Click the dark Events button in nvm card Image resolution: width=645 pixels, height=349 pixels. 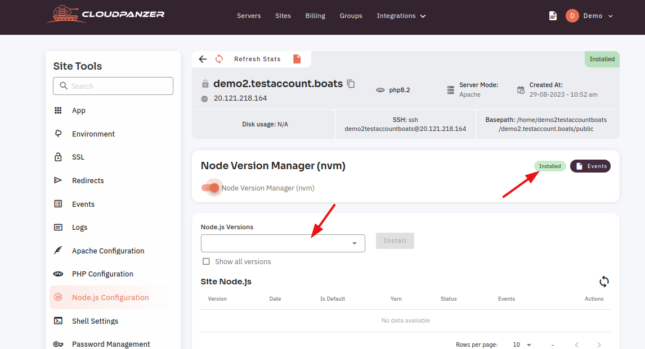[590, 166]
